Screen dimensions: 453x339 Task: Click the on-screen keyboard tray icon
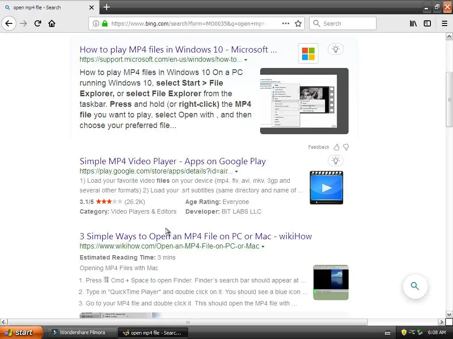coord(388,333)
